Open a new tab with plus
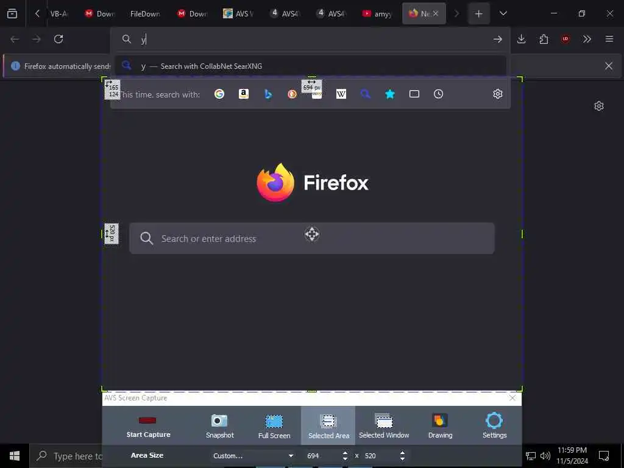The height and width of the screenshot is (468, 624). pyautogui.click(x=479, y=13)
